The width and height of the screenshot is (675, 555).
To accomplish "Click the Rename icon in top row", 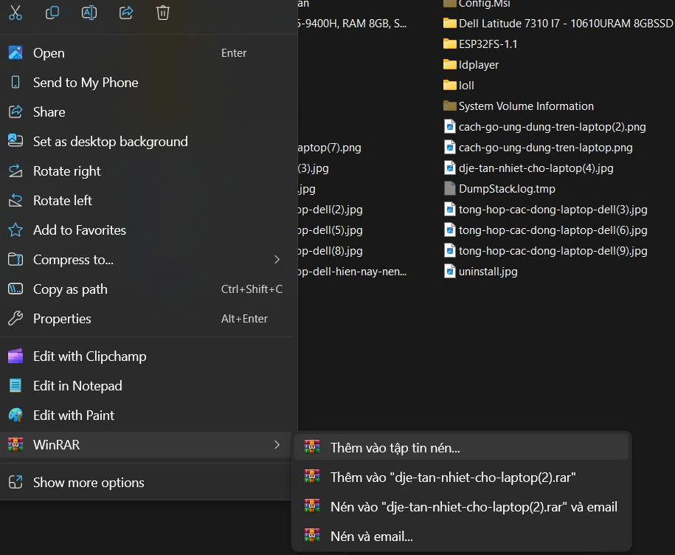I will point(89,13).
